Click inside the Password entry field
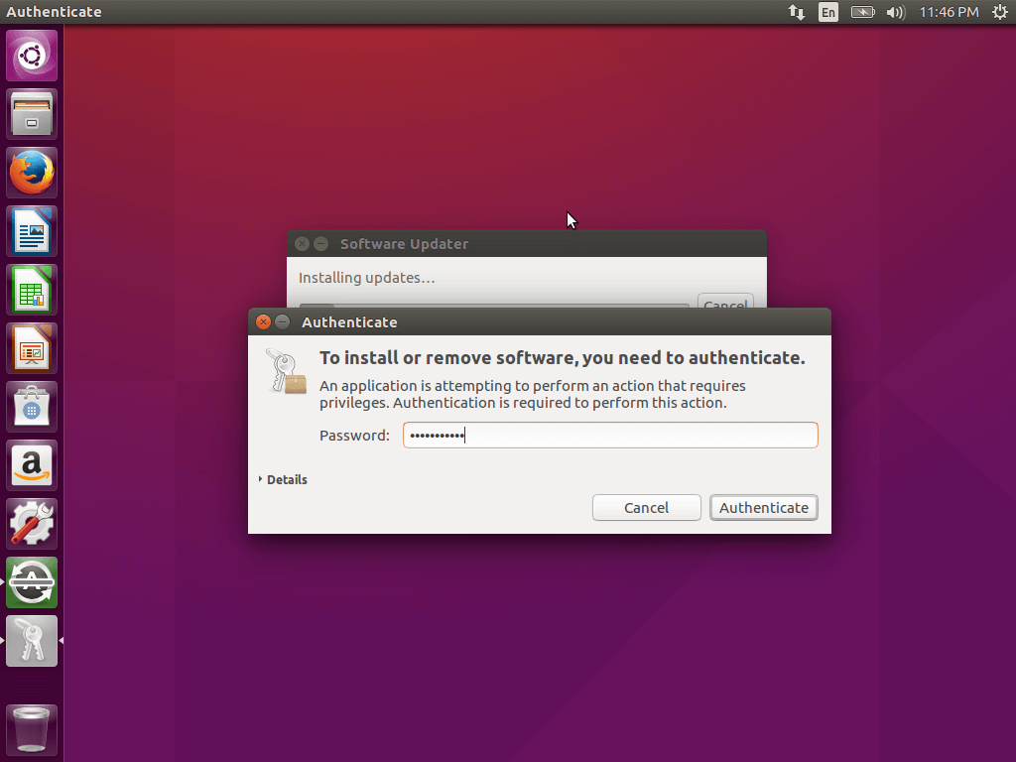The height and width of the screenshot is (762, 1016). point(609,435)
